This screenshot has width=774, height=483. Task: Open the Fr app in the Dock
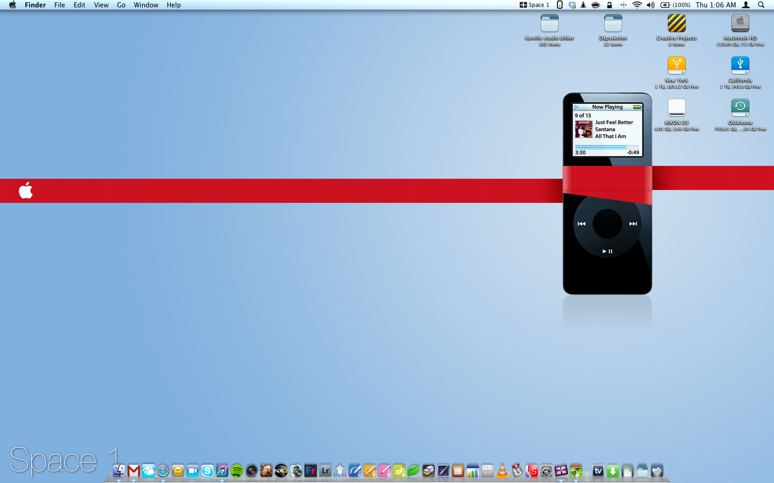(311, 471)
